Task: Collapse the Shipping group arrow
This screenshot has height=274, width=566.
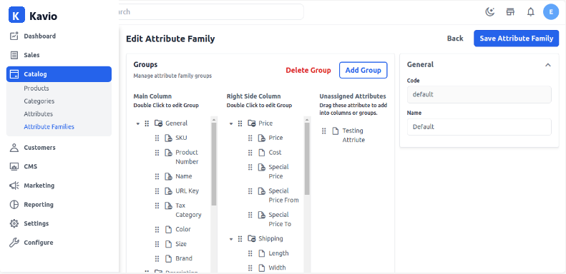Action: coord(231,239)
